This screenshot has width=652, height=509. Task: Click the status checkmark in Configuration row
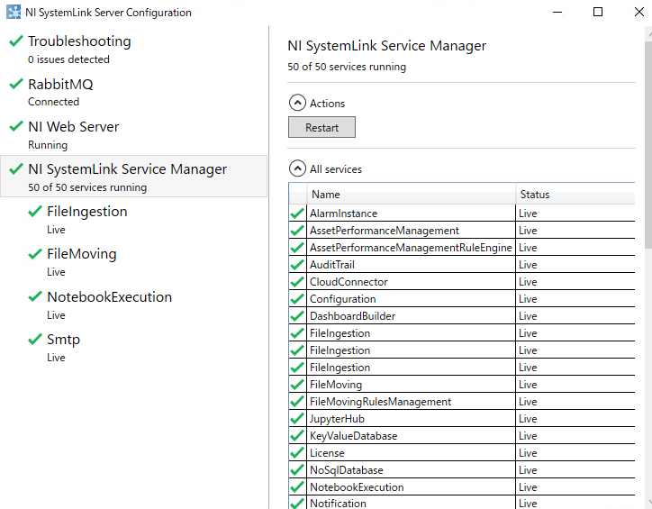pos(297,298)
